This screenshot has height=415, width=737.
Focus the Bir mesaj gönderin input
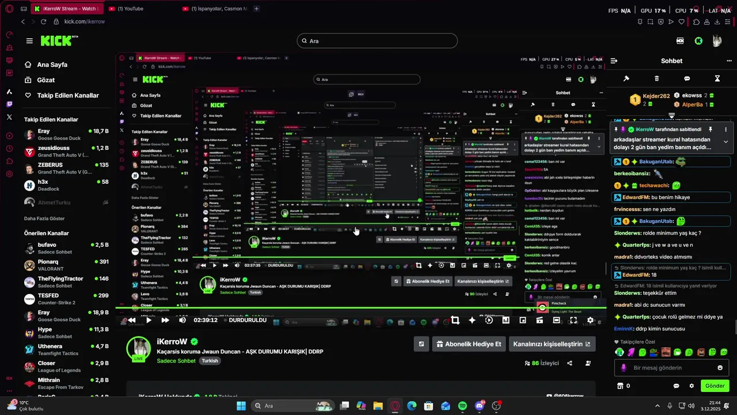[x=671, y=368]
